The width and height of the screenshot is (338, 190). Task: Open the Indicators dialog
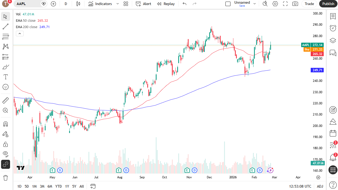(100, 4)
